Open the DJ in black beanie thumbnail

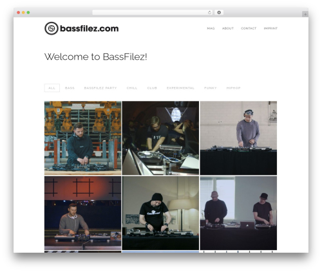(160, 213)
